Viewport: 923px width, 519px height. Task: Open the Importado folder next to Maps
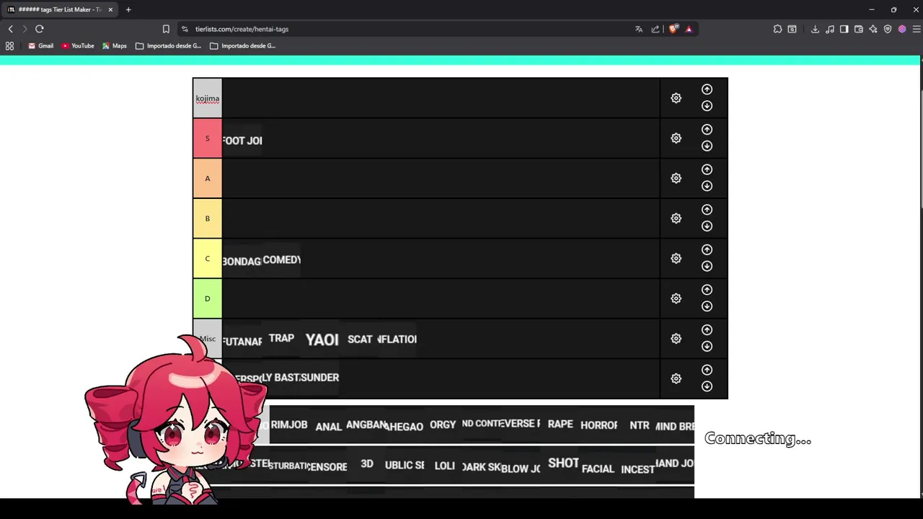click(x=169, y=45)
